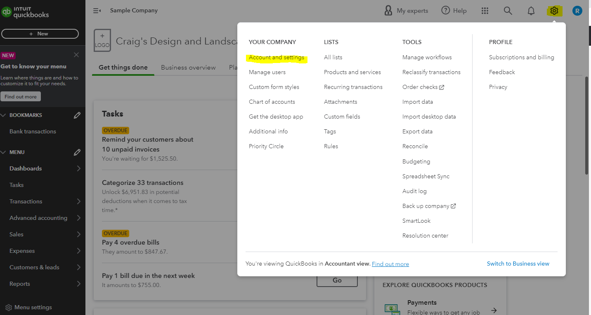Open Custom form styles
This screenshot has height=315, width=591.
pyautogui.click(x=274, y=87)
